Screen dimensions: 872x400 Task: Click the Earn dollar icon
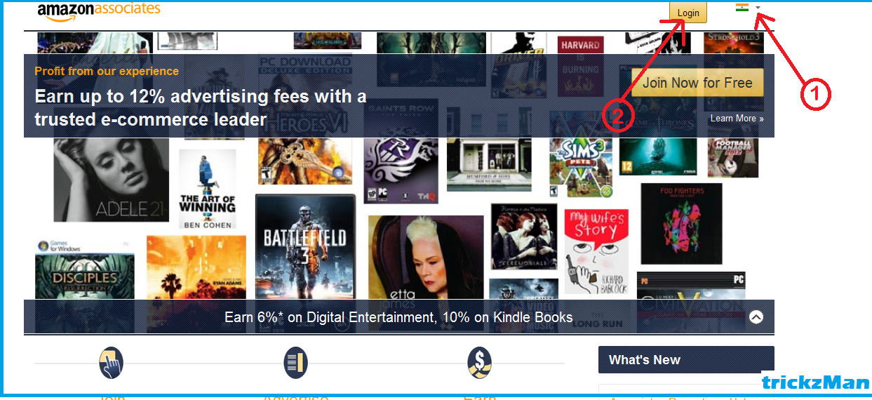tap(480, 363)
